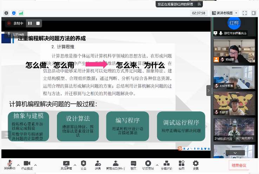Open the Security shield options
Screen dimensions: 259x174
84,163
